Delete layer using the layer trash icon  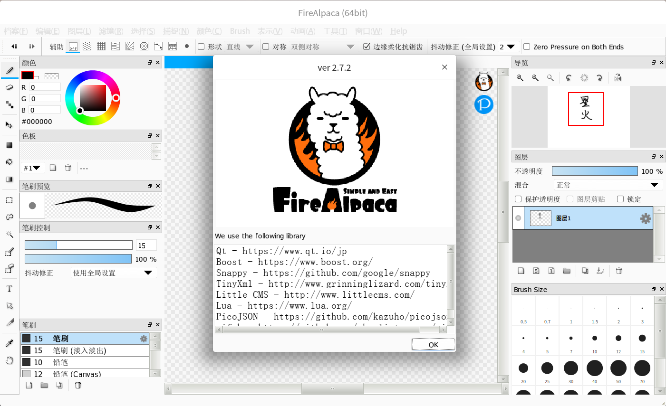click(619, 271)
